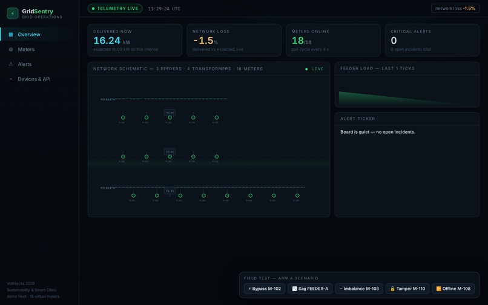The height and width of the screenshot is (305, 488).
Task: Click the Meters Online 18/18 card
Action: point(333,40)
